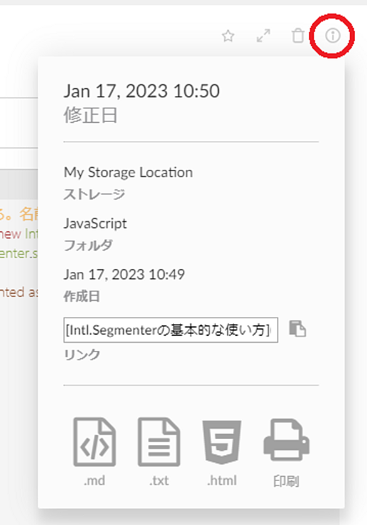The image size is (367, 525).
Task: Mark the note as favorite with the star icon
Action: [228, 36]
